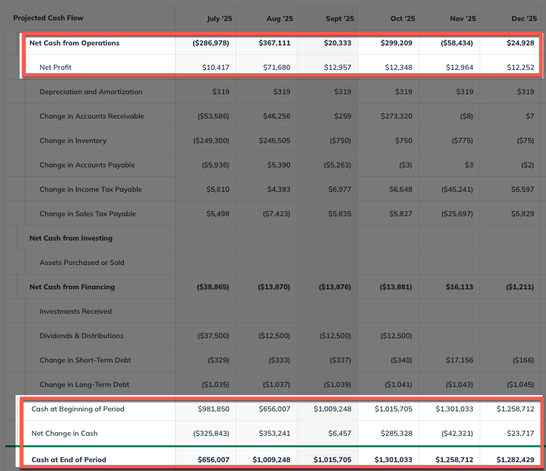Select the Dec '25 column header
Viewport: 546px width, 471px height.
tap(524, 18)
